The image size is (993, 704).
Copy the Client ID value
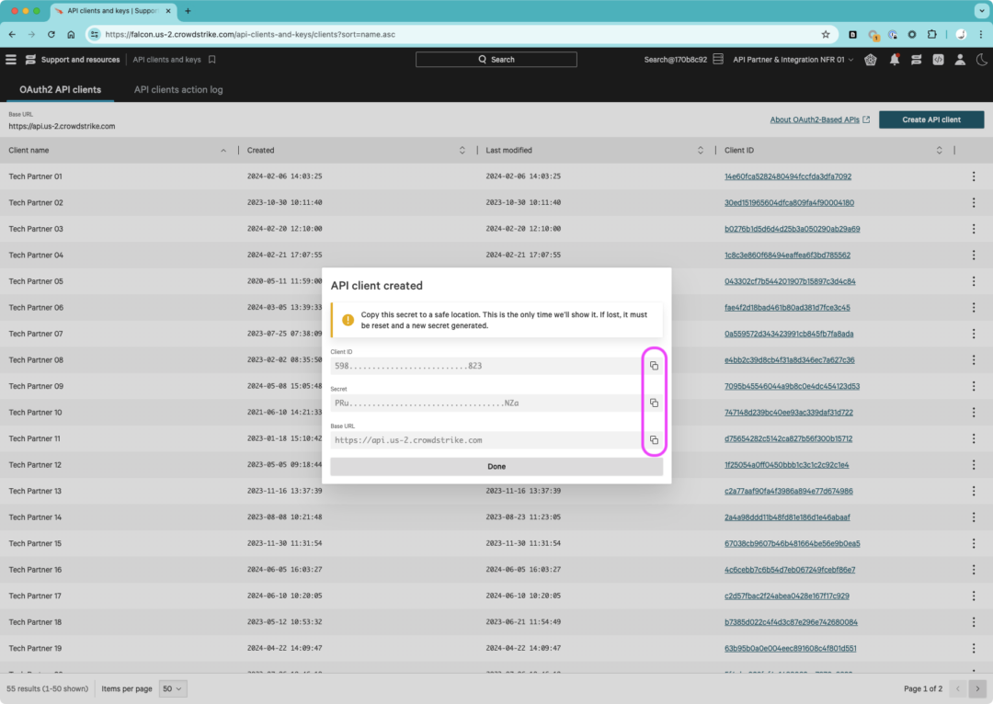coord(654,366)
